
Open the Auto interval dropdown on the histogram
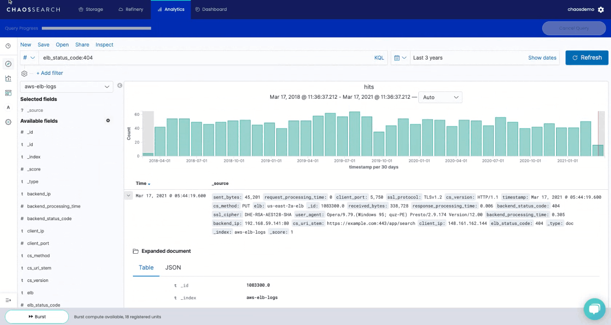click(x=440, y=97)
